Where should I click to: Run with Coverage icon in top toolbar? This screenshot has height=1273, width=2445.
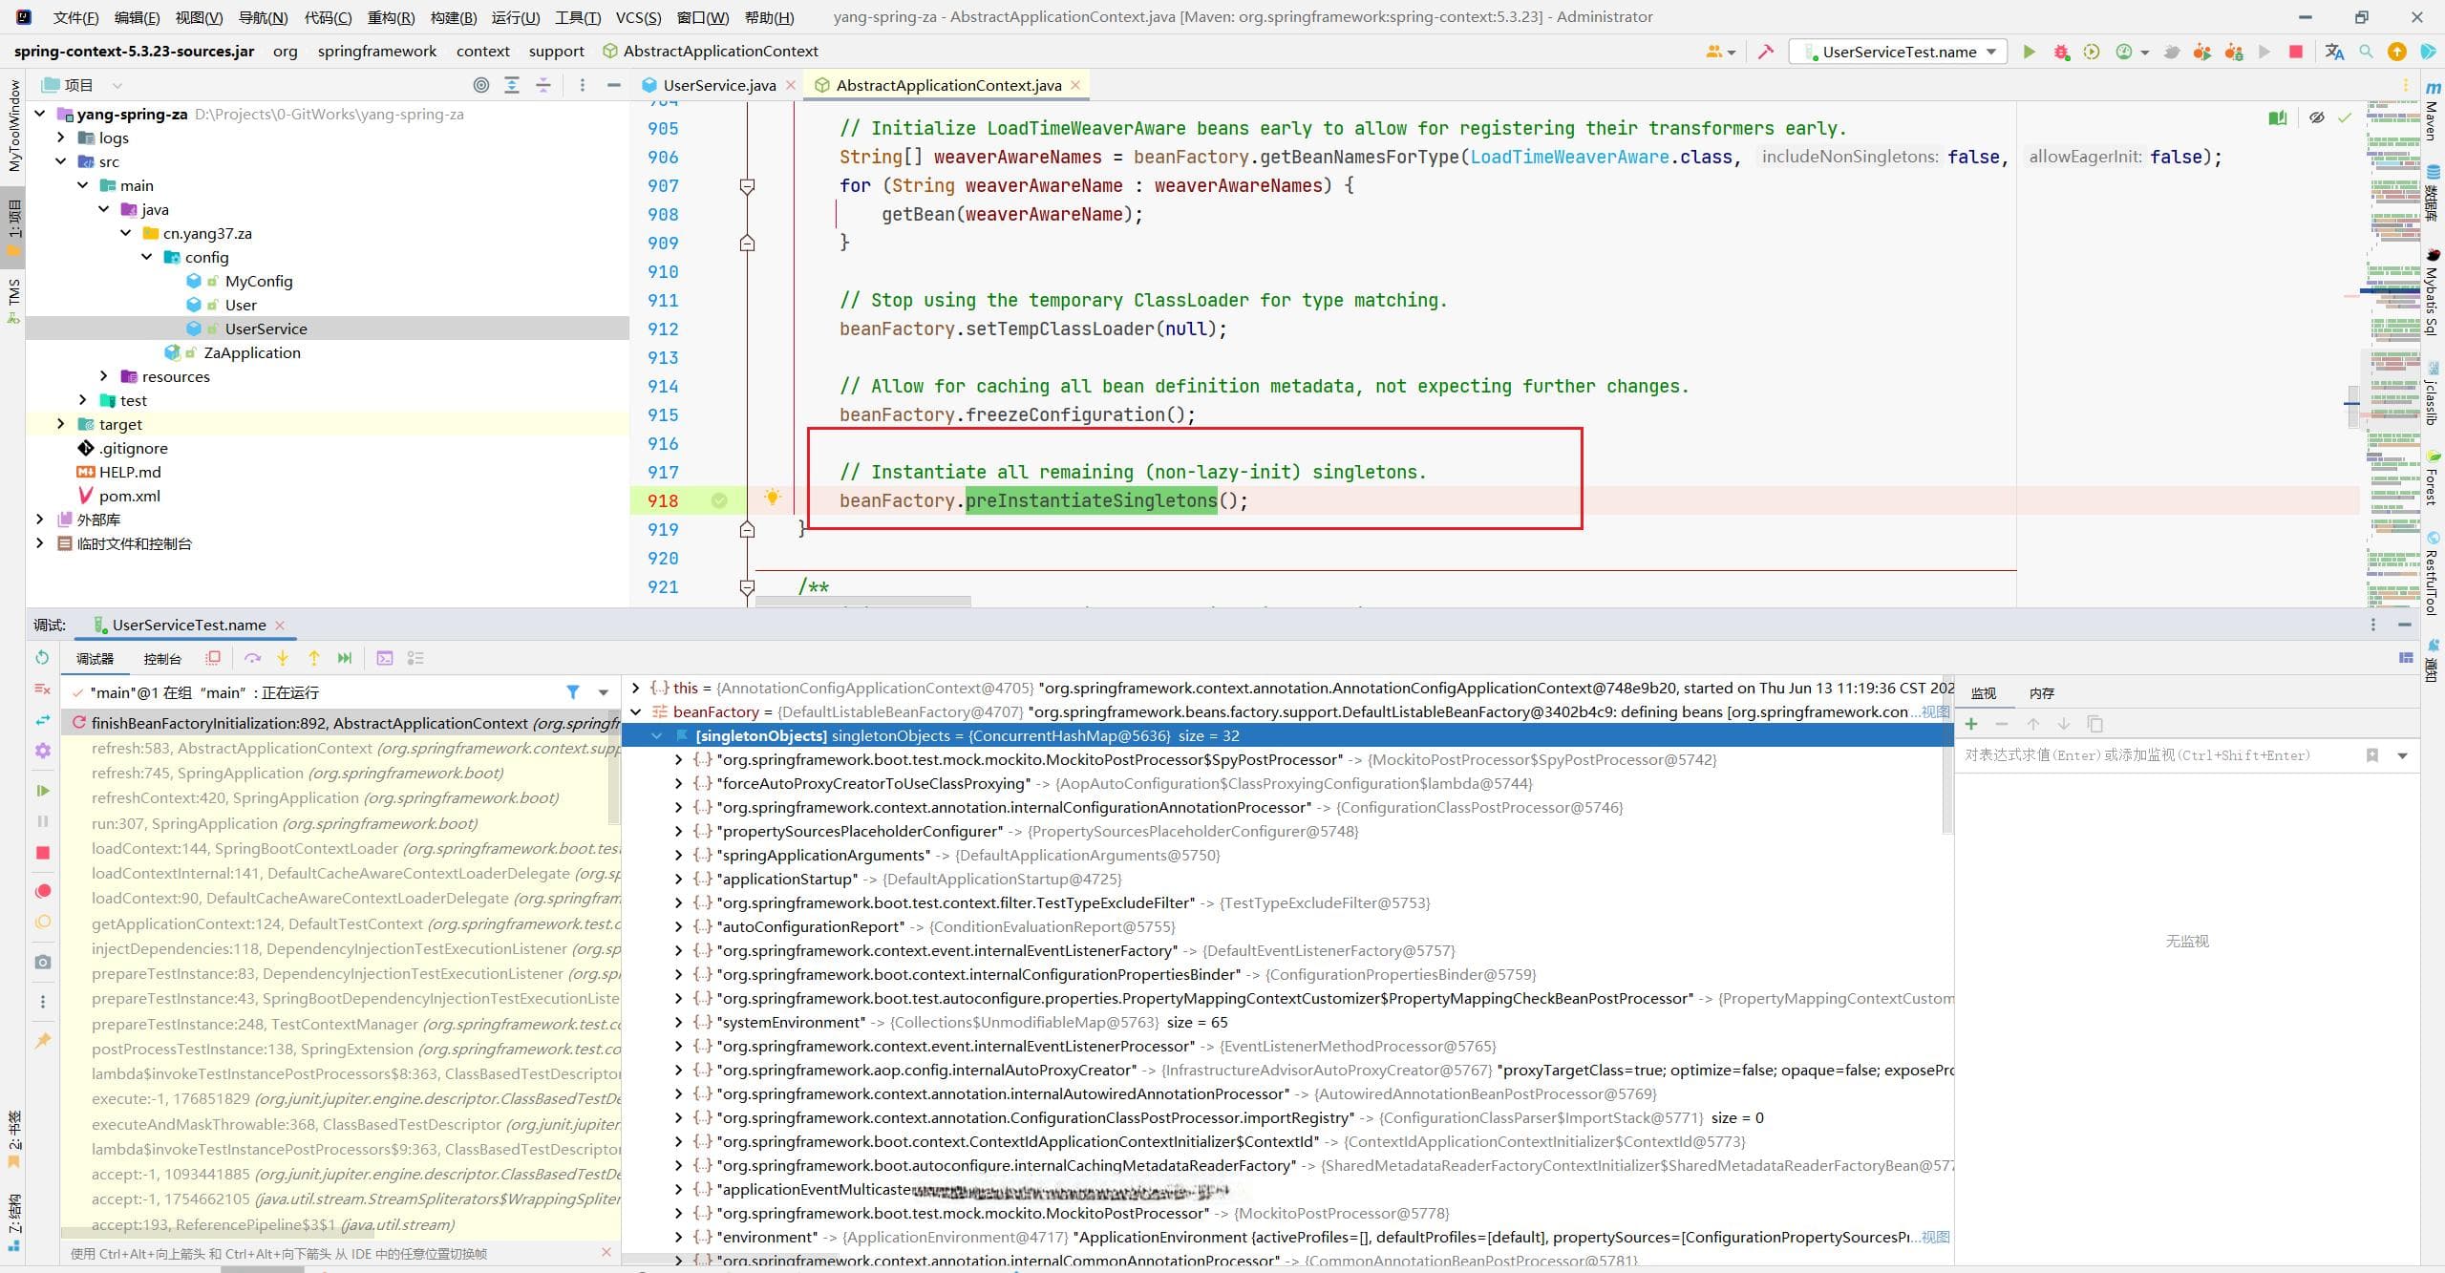[2092, 52]
